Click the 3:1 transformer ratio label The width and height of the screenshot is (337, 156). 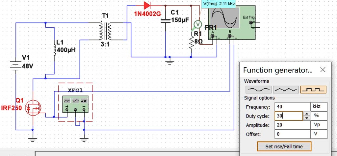[105, 45]
